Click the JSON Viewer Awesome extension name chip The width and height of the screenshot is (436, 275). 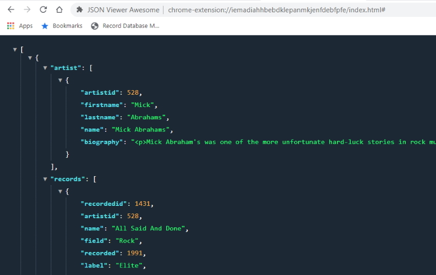coord(124,10)
